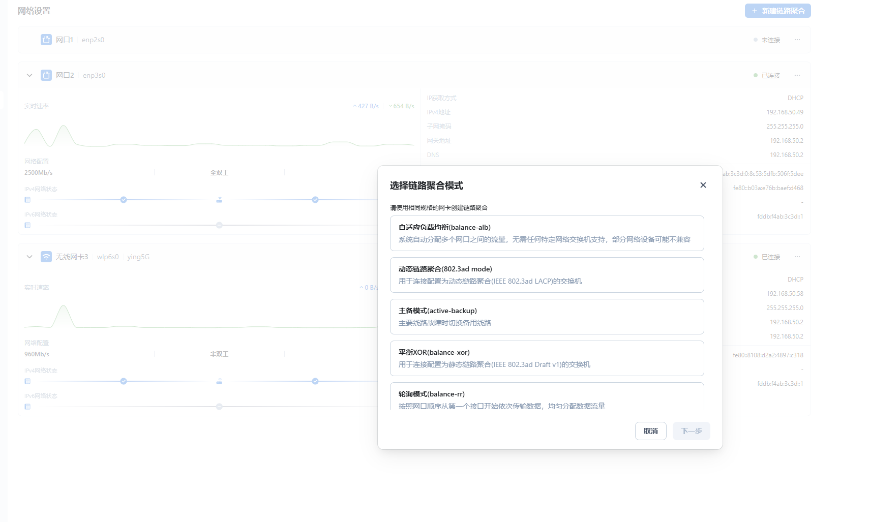This screenshot has height=522, width=869.
Task: Select 自适应负载均衡(balance-alb) mode
Action: click(x=547, y=233)
